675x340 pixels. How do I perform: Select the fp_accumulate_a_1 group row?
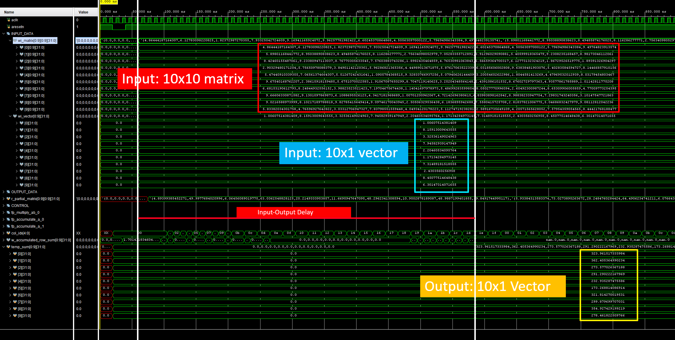pyautogui.click(x=28, y=226)
